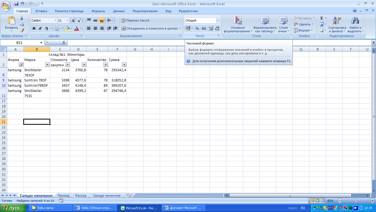Open Calibri font name dropdown
Viewport: 376px width, 212px height.
point(55,20)
